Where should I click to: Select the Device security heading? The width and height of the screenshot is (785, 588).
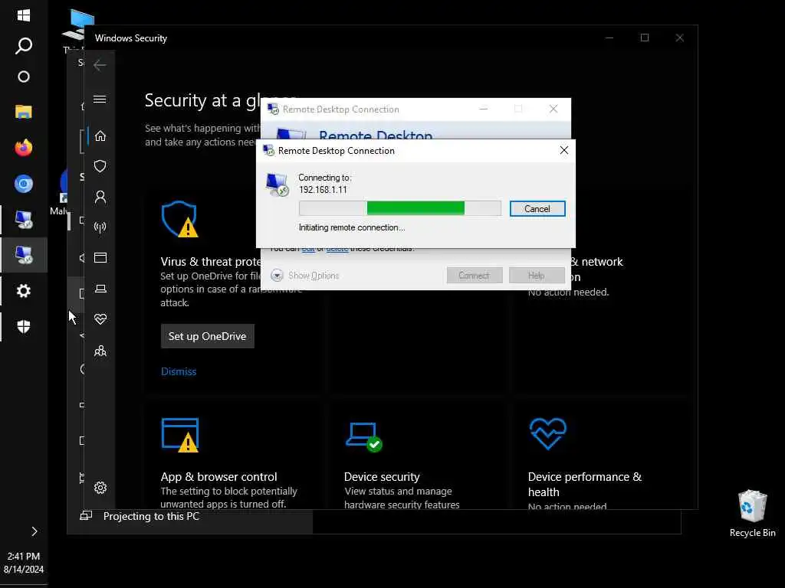(382, 476)
